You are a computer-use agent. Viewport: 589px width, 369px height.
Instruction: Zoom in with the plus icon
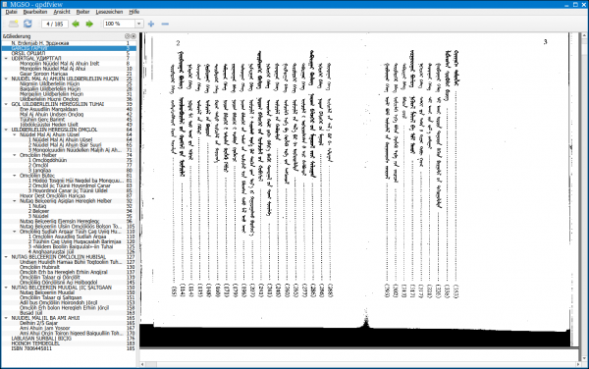click(151, 24)
